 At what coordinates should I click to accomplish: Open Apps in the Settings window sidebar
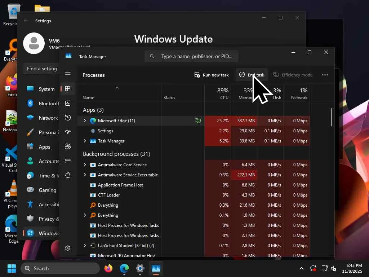point(41,147)
